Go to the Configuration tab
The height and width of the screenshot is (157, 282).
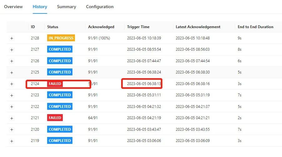click(100, 7)
